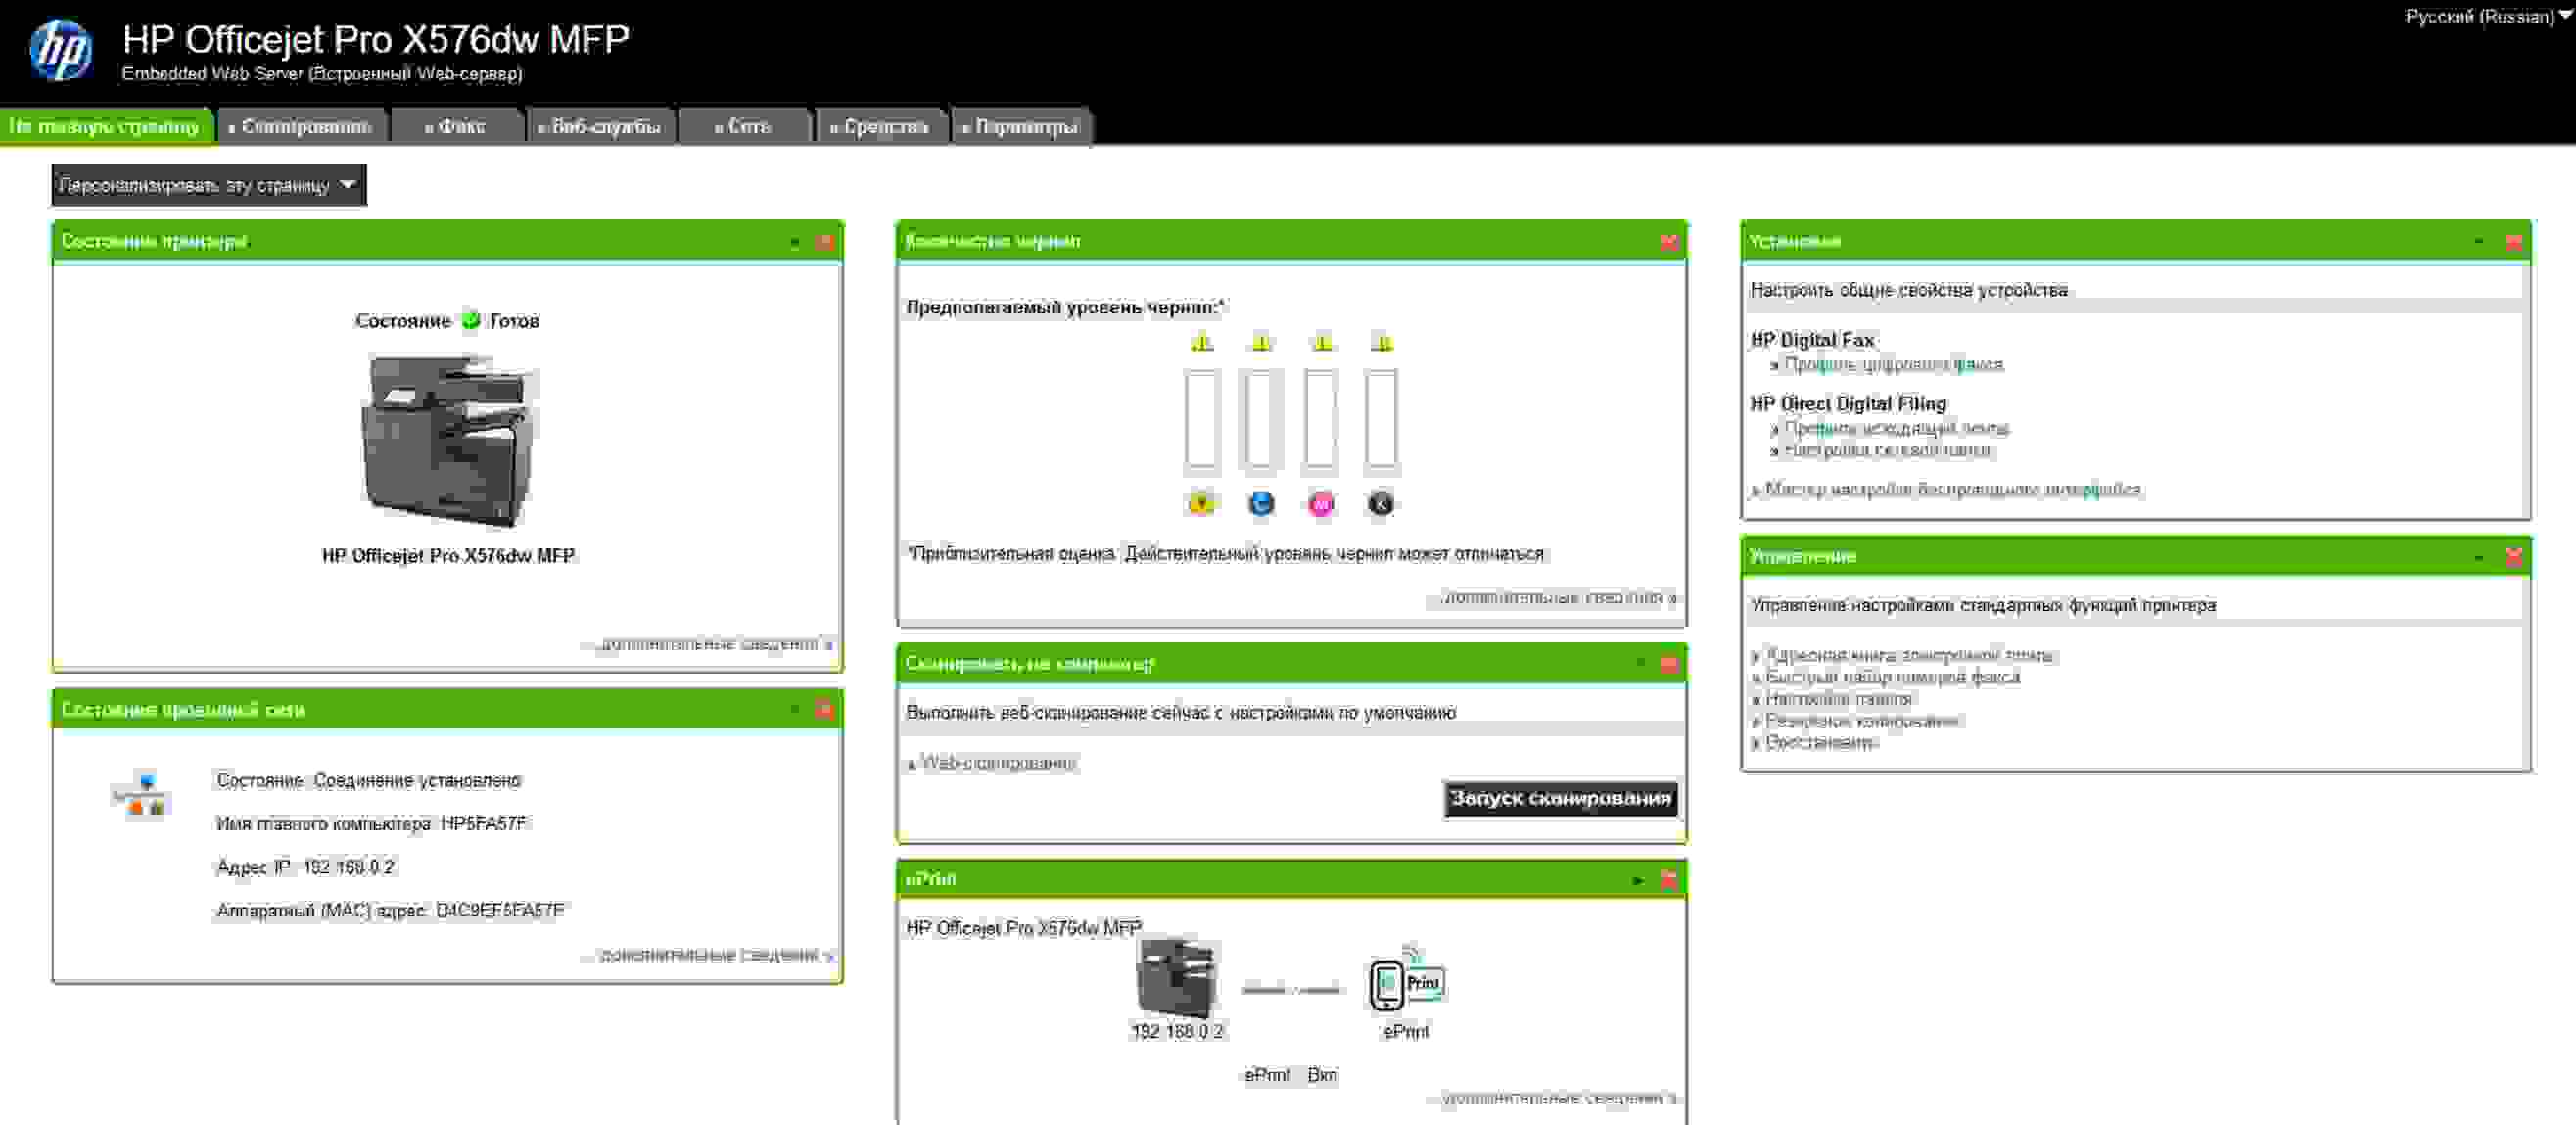Image resolution: width=2576 pixels, height=1125 pixels.
Task: Click the IP address 192.168.0.2 in the network panel
Action: point(349,867)
